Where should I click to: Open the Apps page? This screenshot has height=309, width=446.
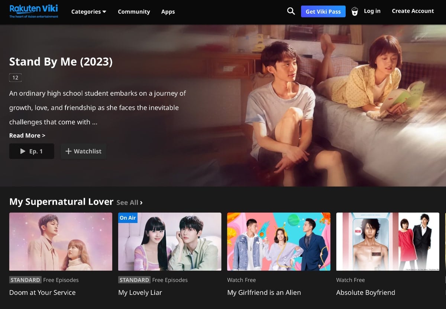click(x=168, y=12)
